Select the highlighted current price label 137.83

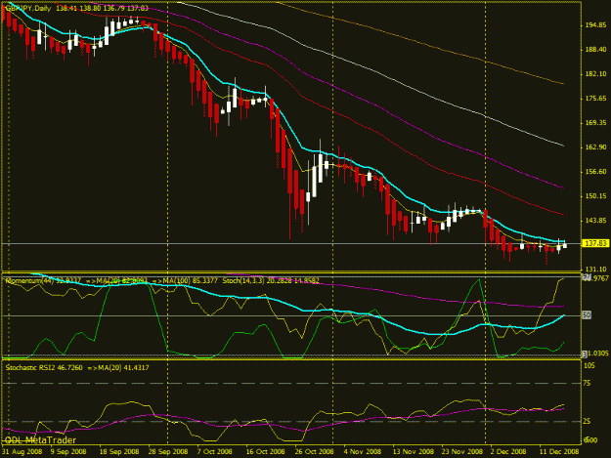pos(595,243)
